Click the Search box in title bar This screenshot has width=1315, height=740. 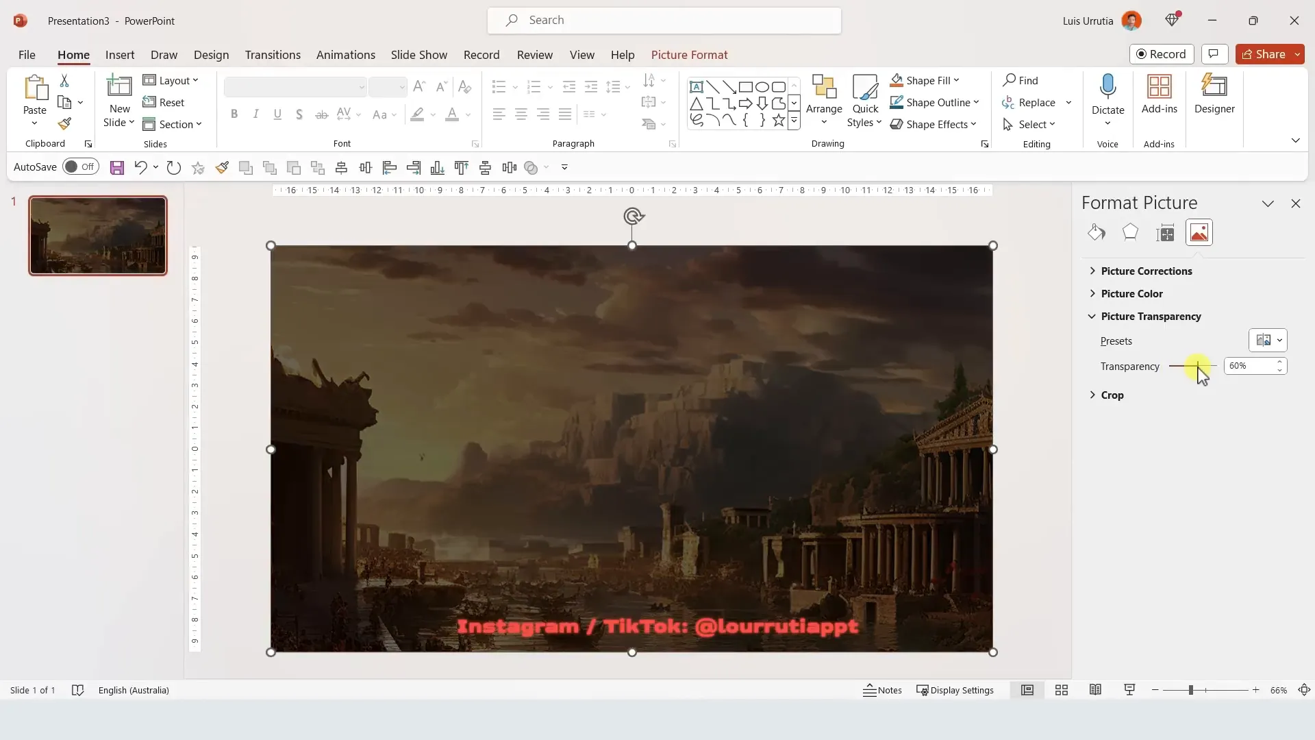(664, 21)
